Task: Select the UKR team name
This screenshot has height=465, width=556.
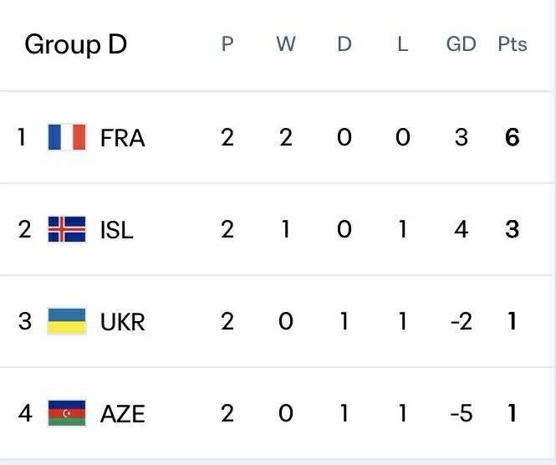Action: click(x=122, y=322)
